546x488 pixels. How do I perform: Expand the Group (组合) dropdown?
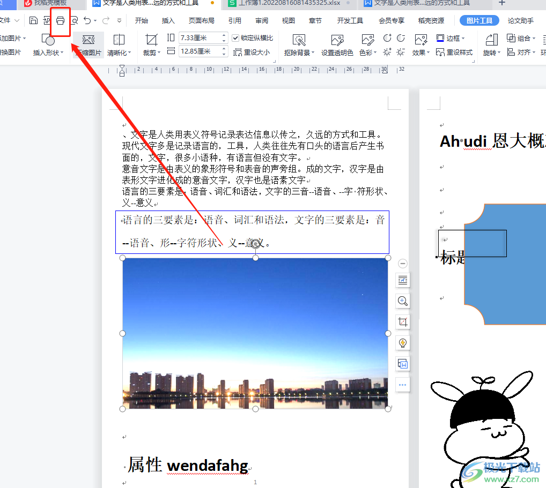point(534,38)
